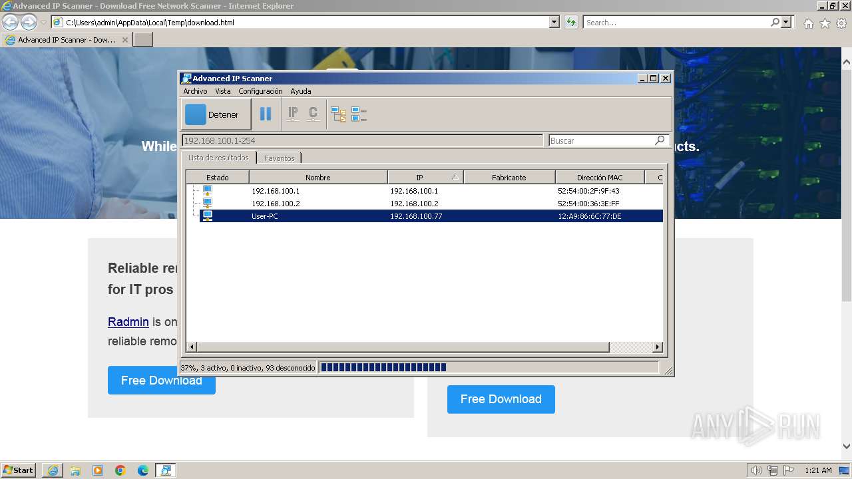Screen dimensions: 852x479
Task: Click the Advanced IP Scanner title icon
Action: click(x=186, y=79)
